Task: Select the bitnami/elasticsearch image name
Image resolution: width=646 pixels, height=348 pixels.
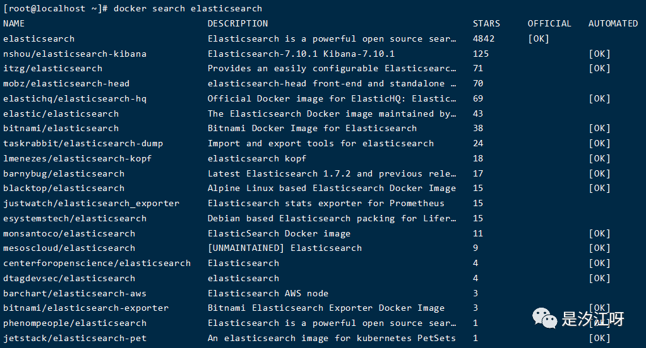Action: pos(61,128)
